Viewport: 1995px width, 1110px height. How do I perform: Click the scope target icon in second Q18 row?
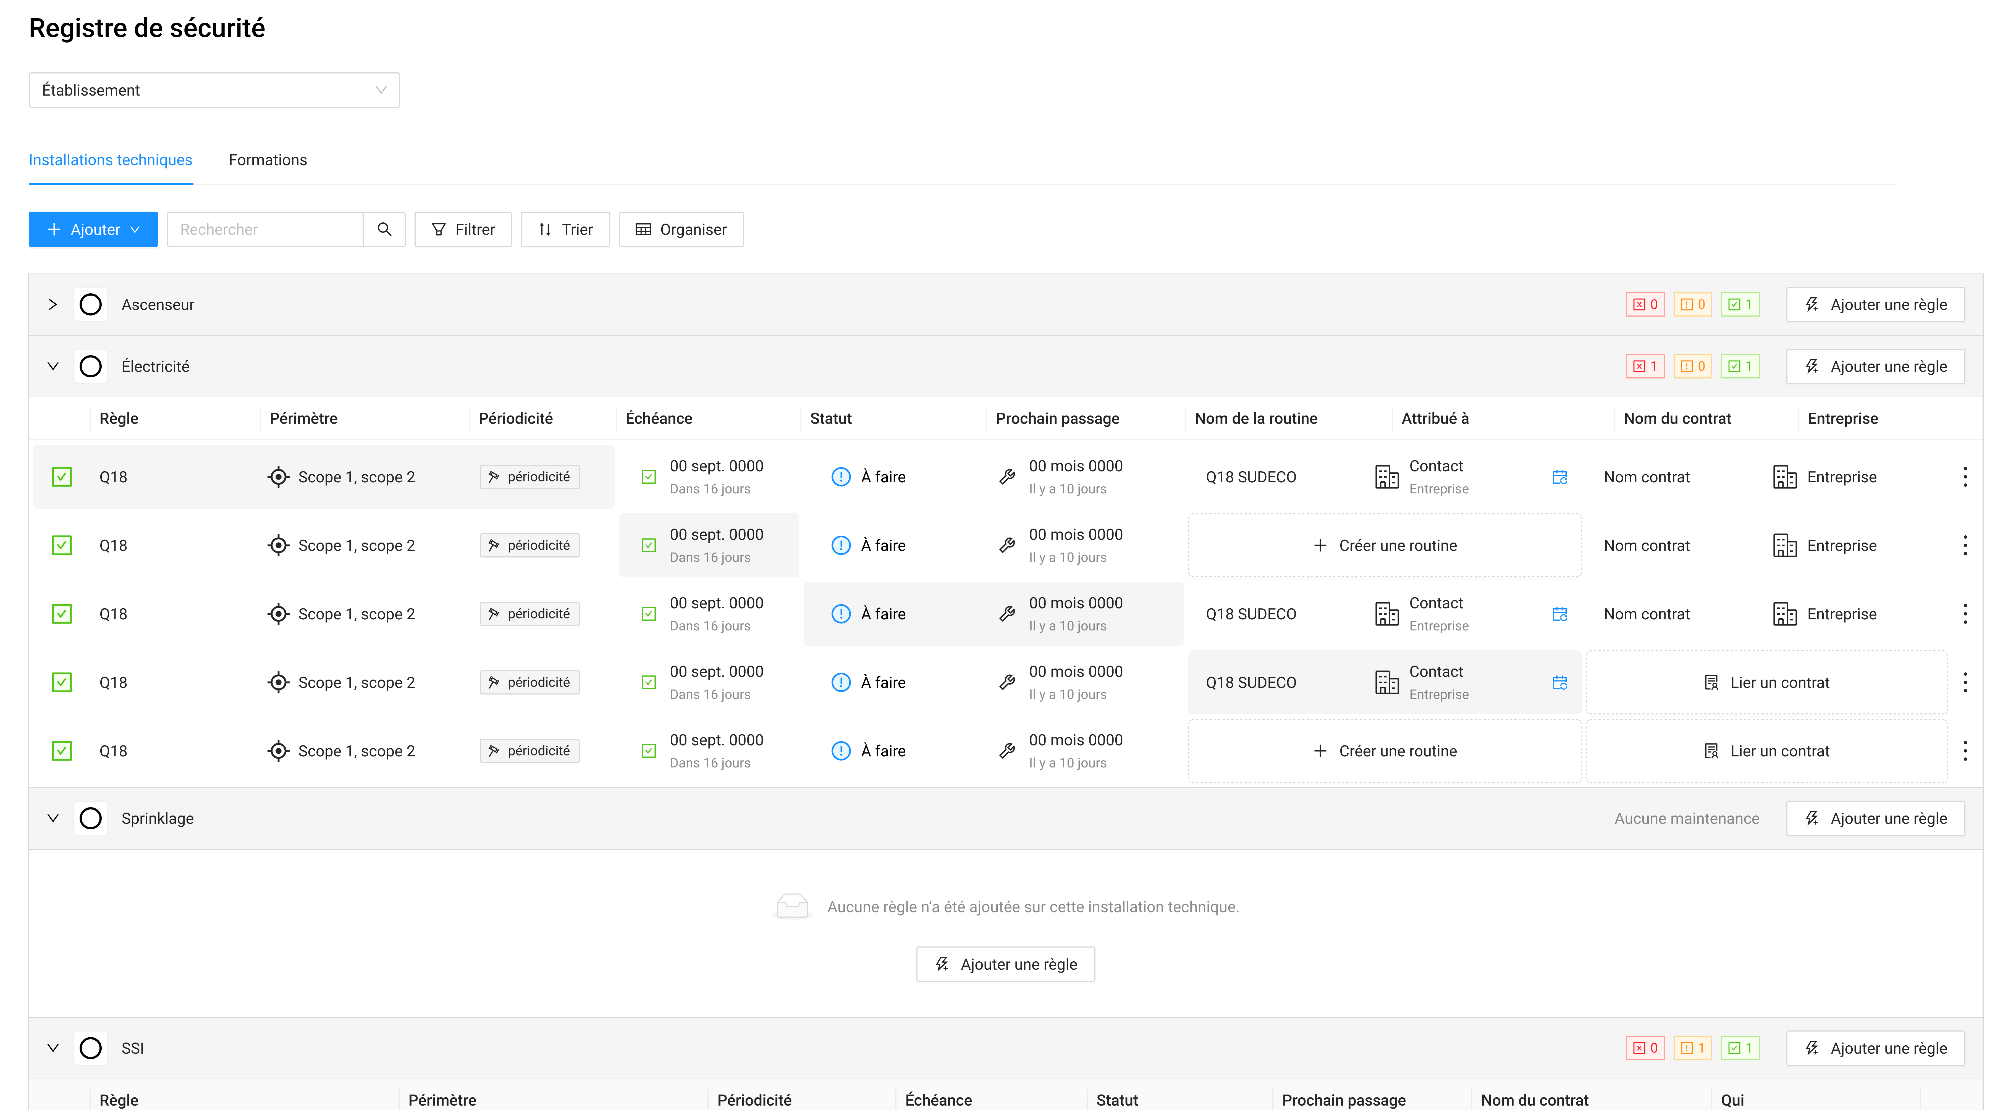point(278,546)
